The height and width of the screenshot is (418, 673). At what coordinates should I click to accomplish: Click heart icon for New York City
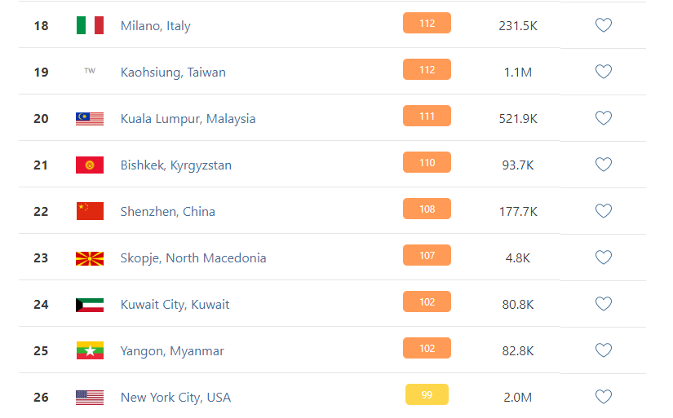click(x=603, y=397)
